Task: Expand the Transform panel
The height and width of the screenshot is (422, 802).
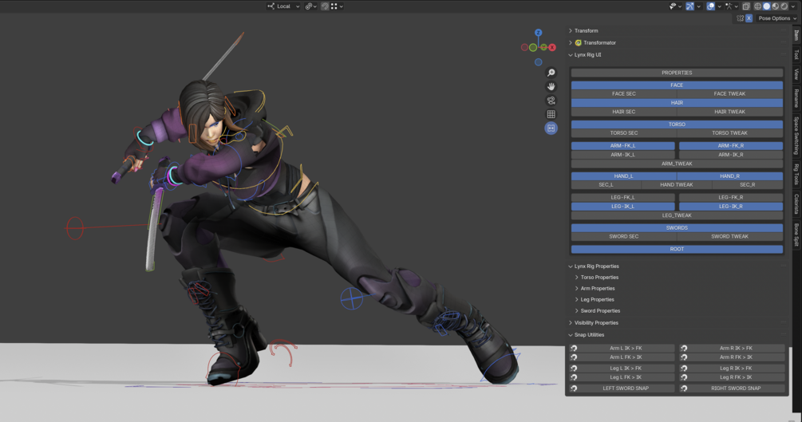Action: [x=571, y=30]
